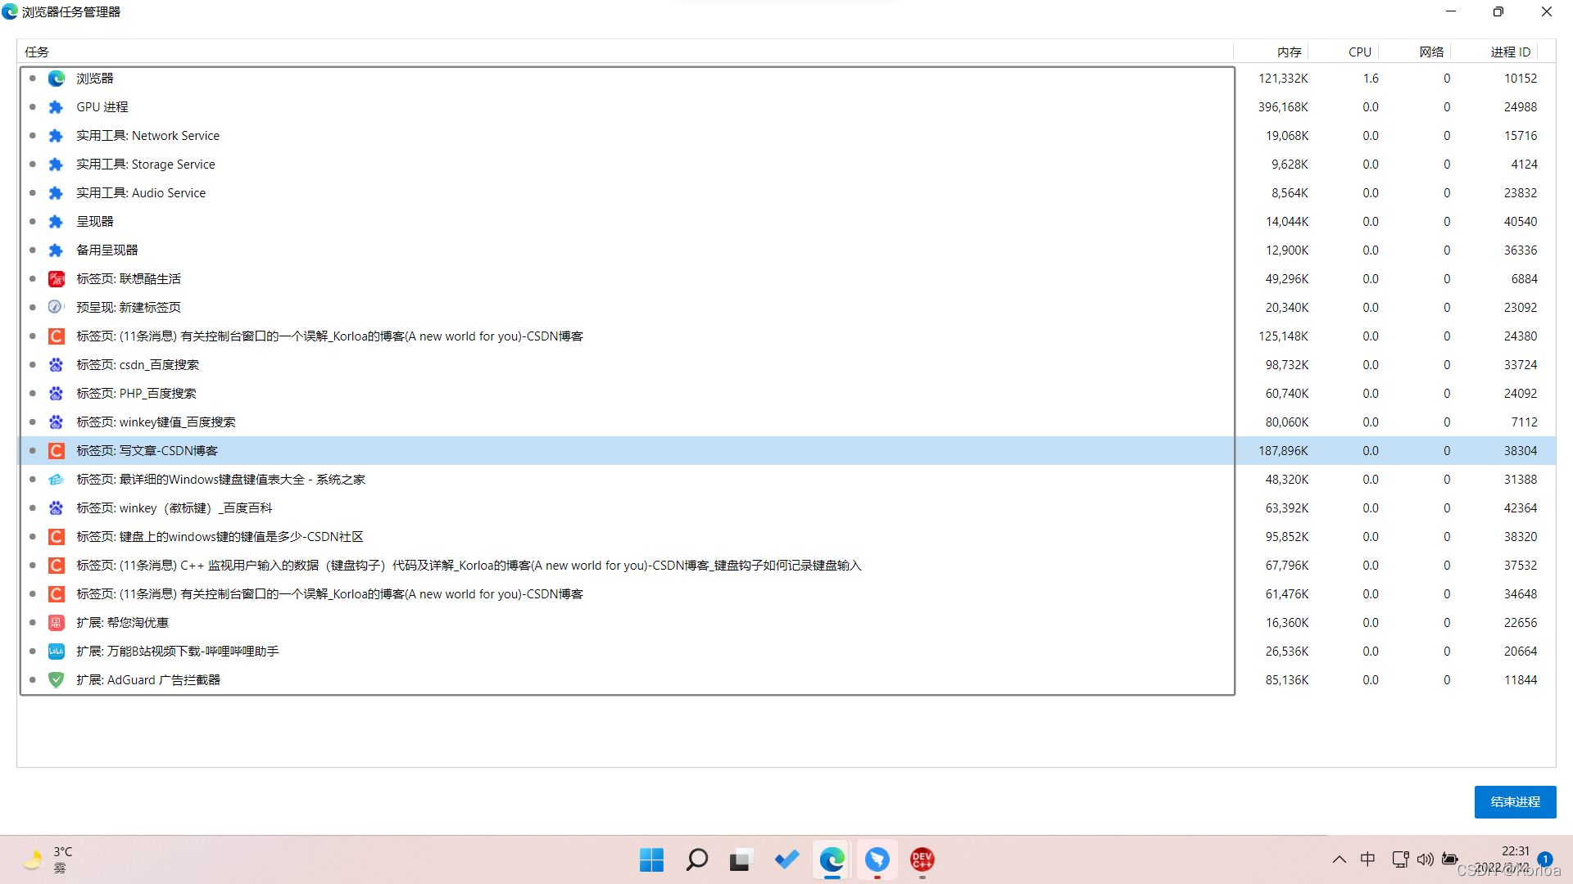Click the Lenovo tab red icon

pyautogui.click(x=56, y=279)
